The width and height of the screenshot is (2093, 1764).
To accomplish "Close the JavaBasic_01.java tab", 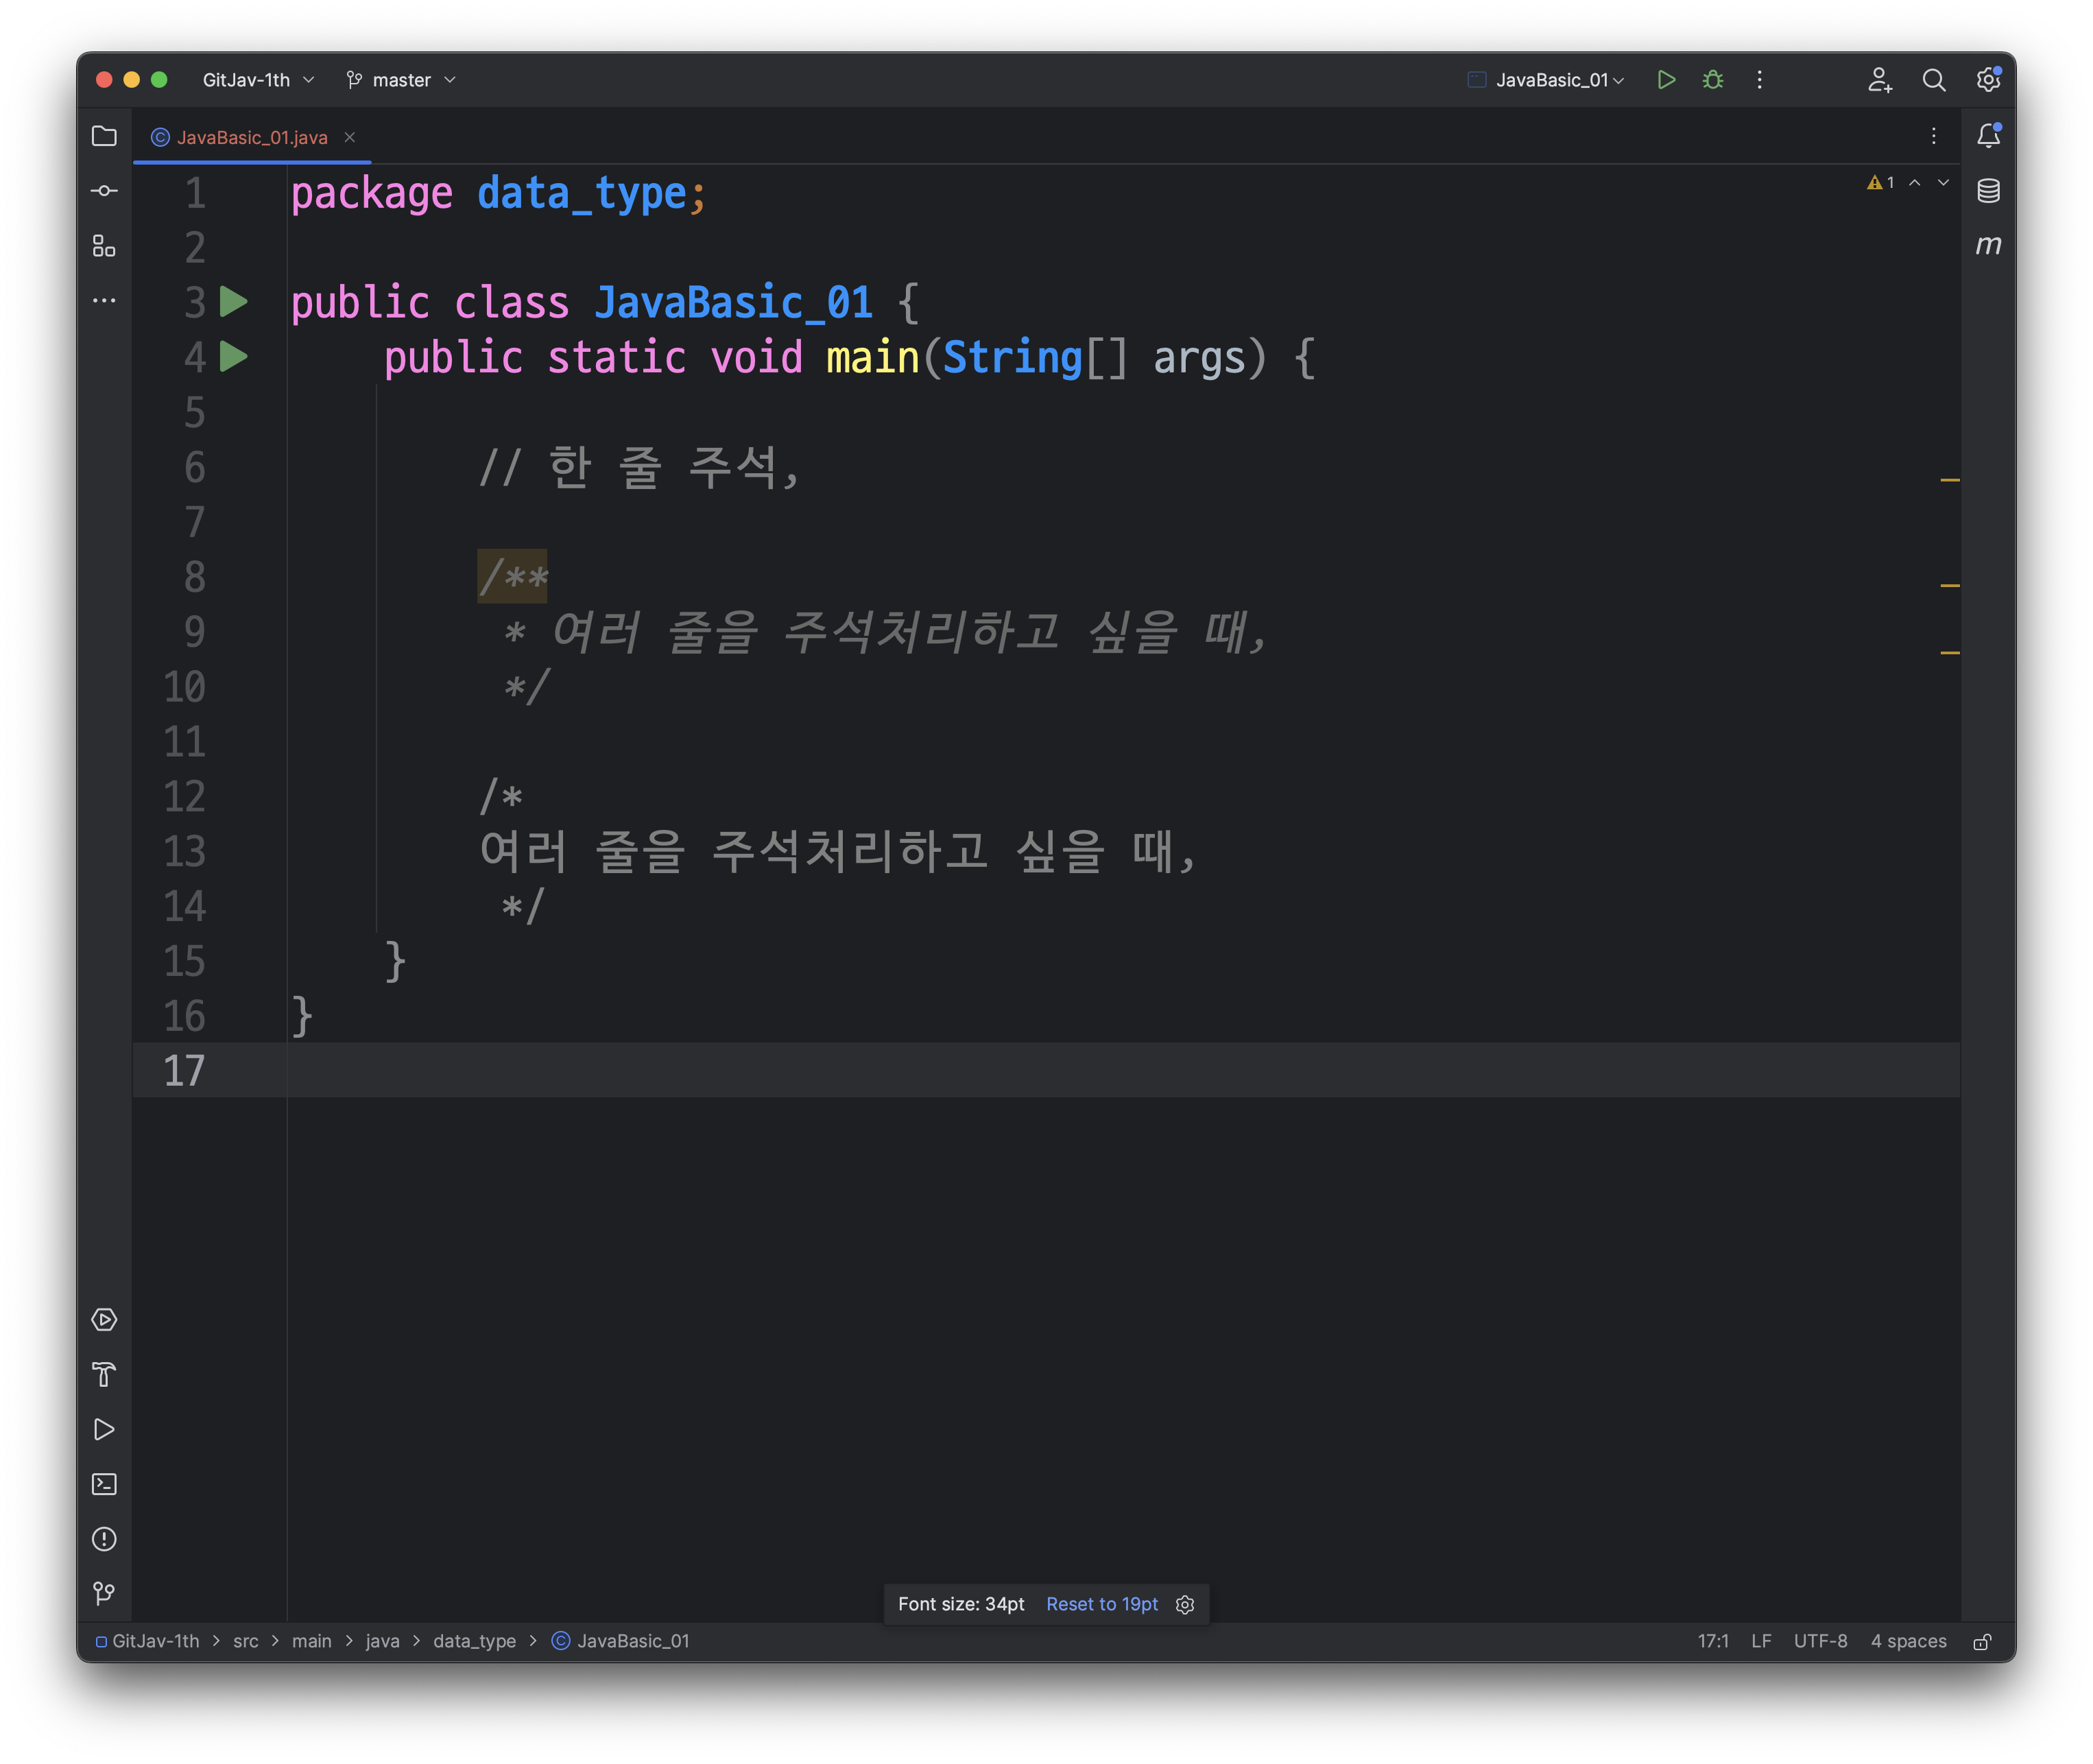I will [x=350, y=137].
